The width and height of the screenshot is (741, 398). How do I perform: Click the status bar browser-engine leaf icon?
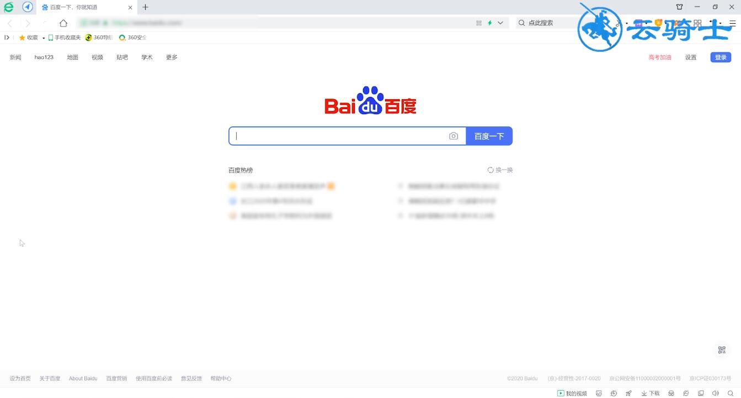[x=686, y=393]
